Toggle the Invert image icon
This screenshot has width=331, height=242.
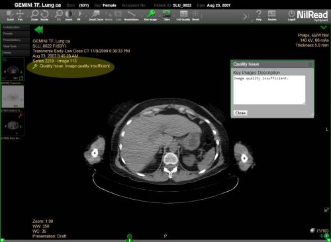[x=69, y=15]
